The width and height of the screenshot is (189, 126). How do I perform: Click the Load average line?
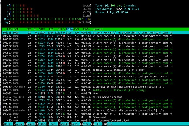117,9
